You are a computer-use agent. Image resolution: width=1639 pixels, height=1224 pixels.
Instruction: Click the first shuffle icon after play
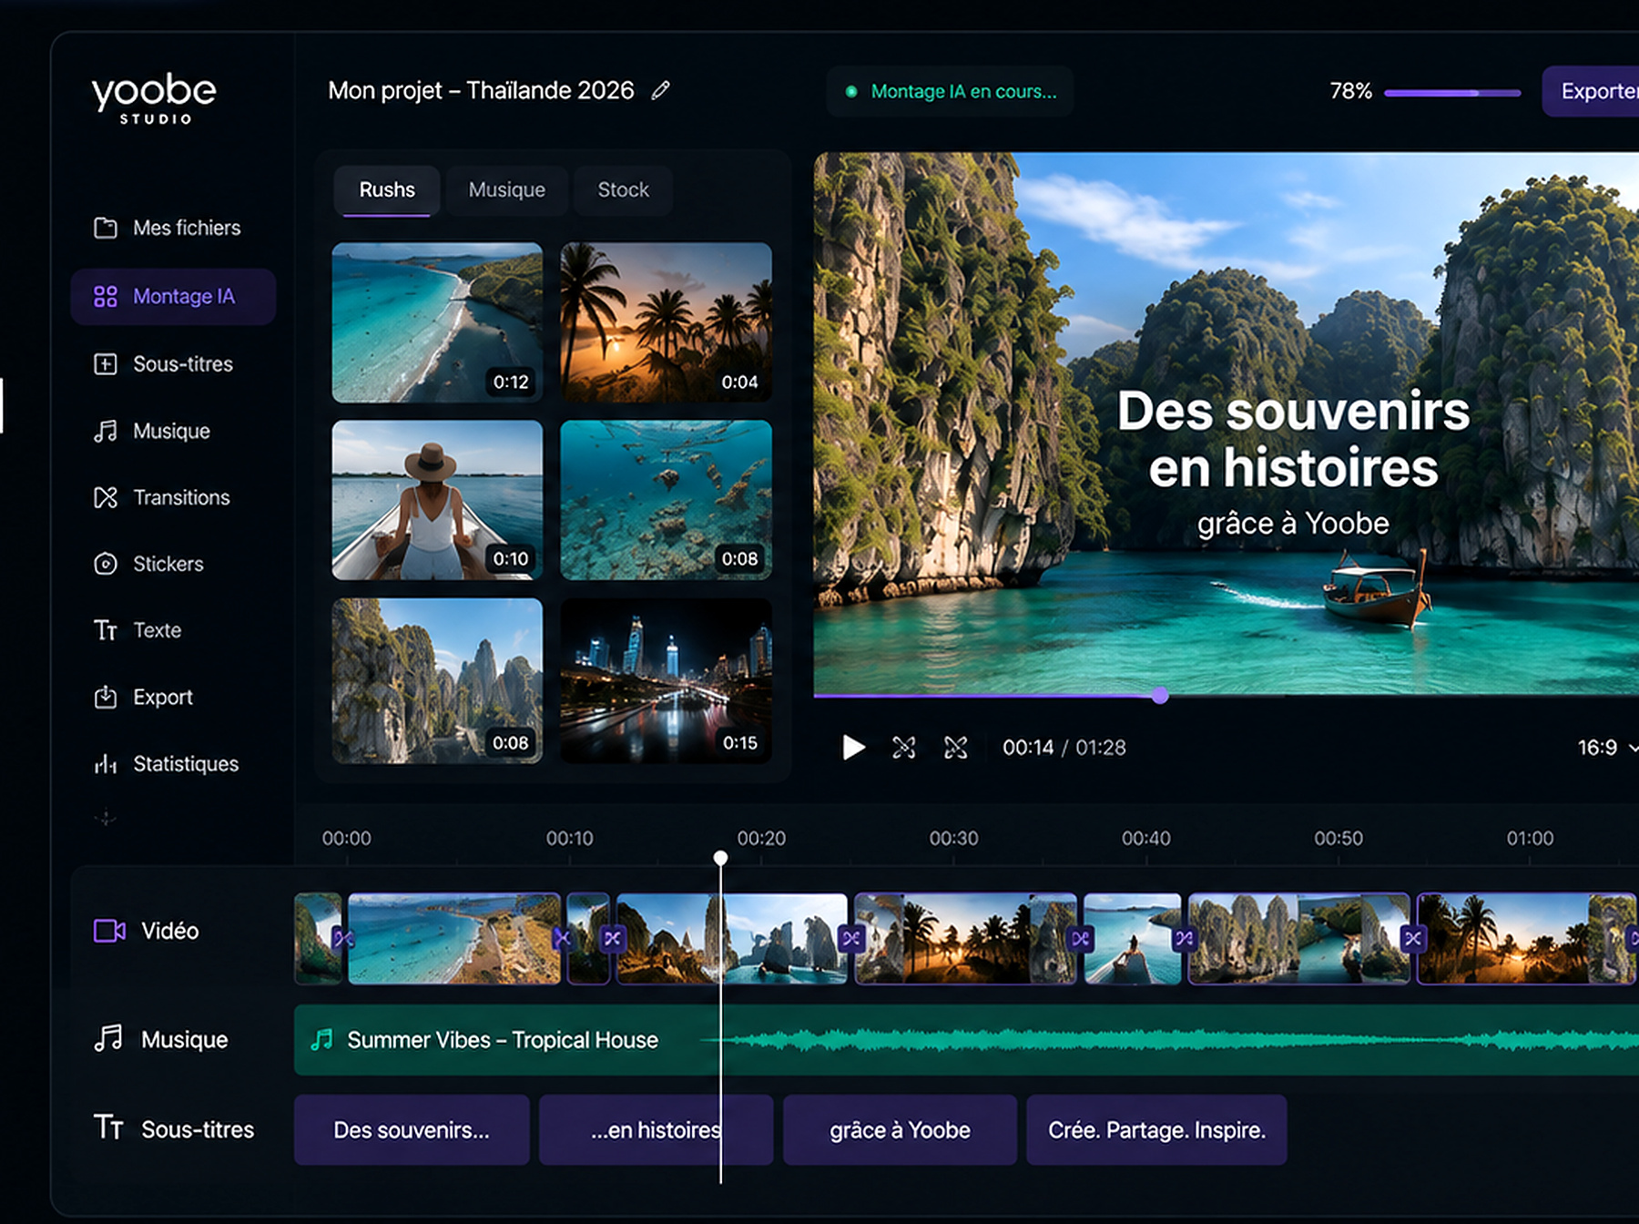point(904,748)
